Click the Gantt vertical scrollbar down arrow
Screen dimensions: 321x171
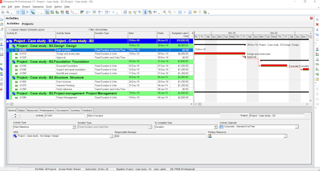[x=310, y=101]
